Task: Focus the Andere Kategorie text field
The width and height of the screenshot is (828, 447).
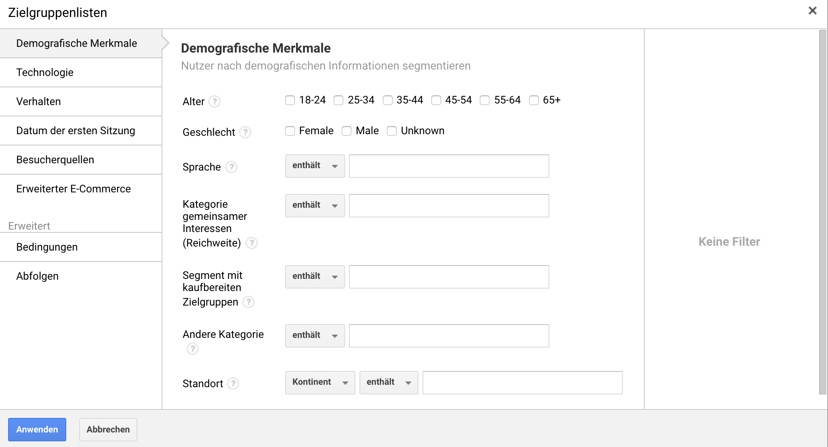Action: pyautogui.click(x=449, y=336)
